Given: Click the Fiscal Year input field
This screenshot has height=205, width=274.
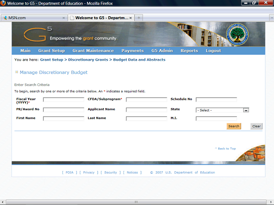Looking at the screenshot, I should [x=64, y=100].
